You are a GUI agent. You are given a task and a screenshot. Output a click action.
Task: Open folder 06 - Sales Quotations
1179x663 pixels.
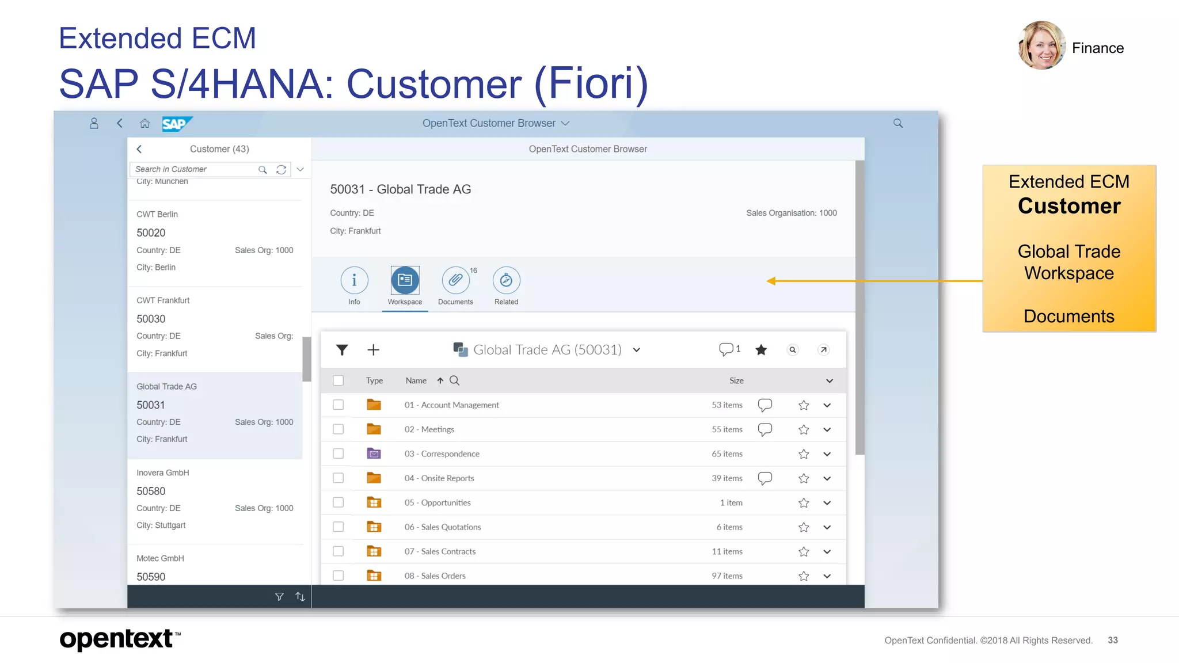click(x=443, y=527)
